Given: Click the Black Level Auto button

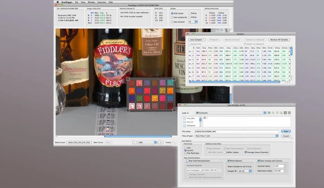Looking at the screenshot, I should pyautogui.click(x=79, y=143).
